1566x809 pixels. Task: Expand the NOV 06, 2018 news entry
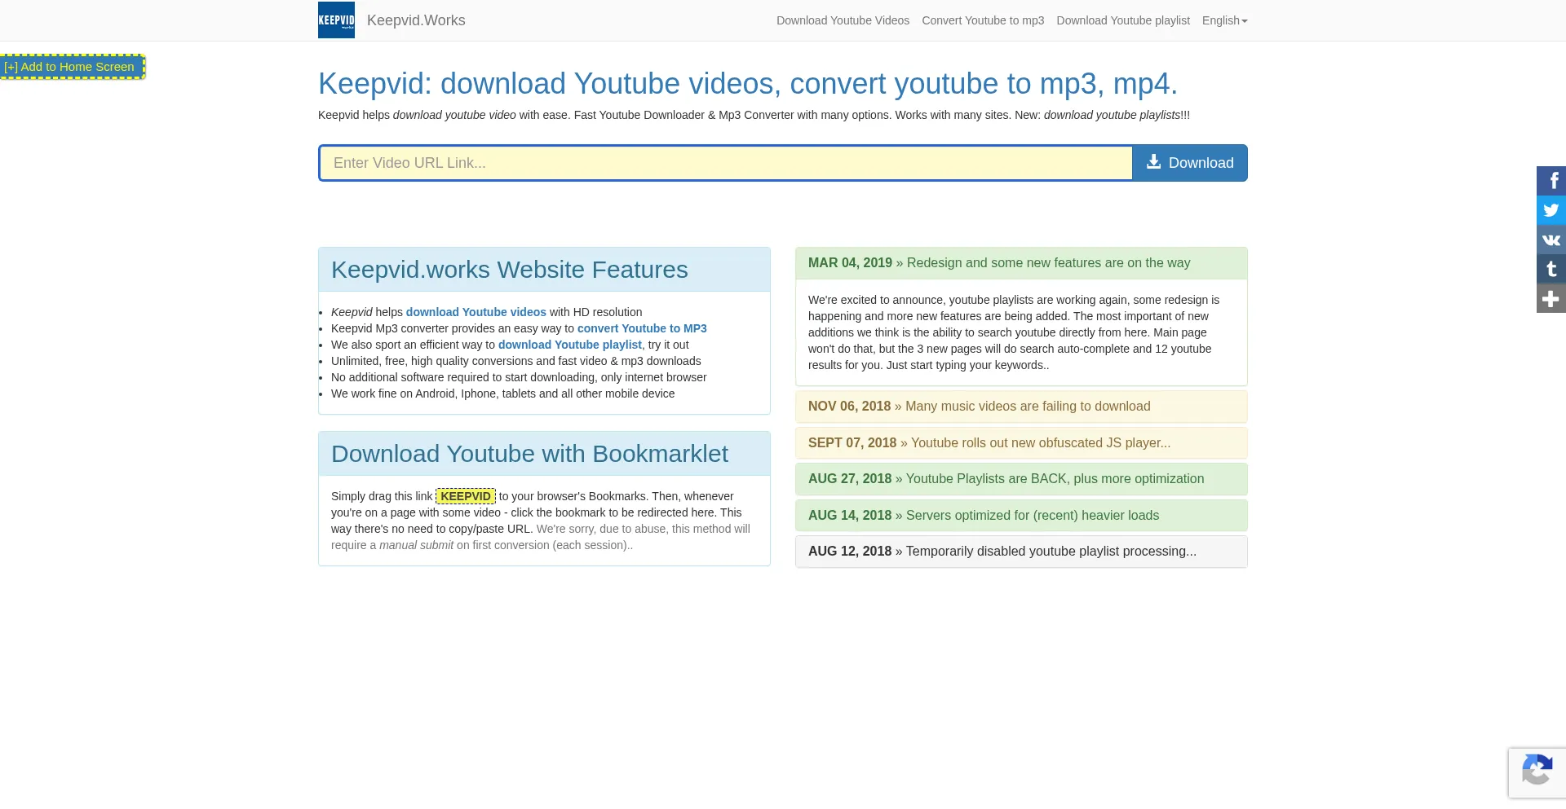pos(1021,407)
